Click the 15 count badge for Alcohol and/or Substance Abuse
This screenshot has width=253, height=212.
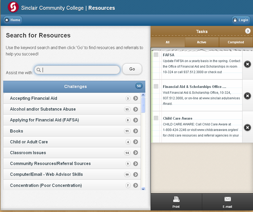[x=127, y=109]
